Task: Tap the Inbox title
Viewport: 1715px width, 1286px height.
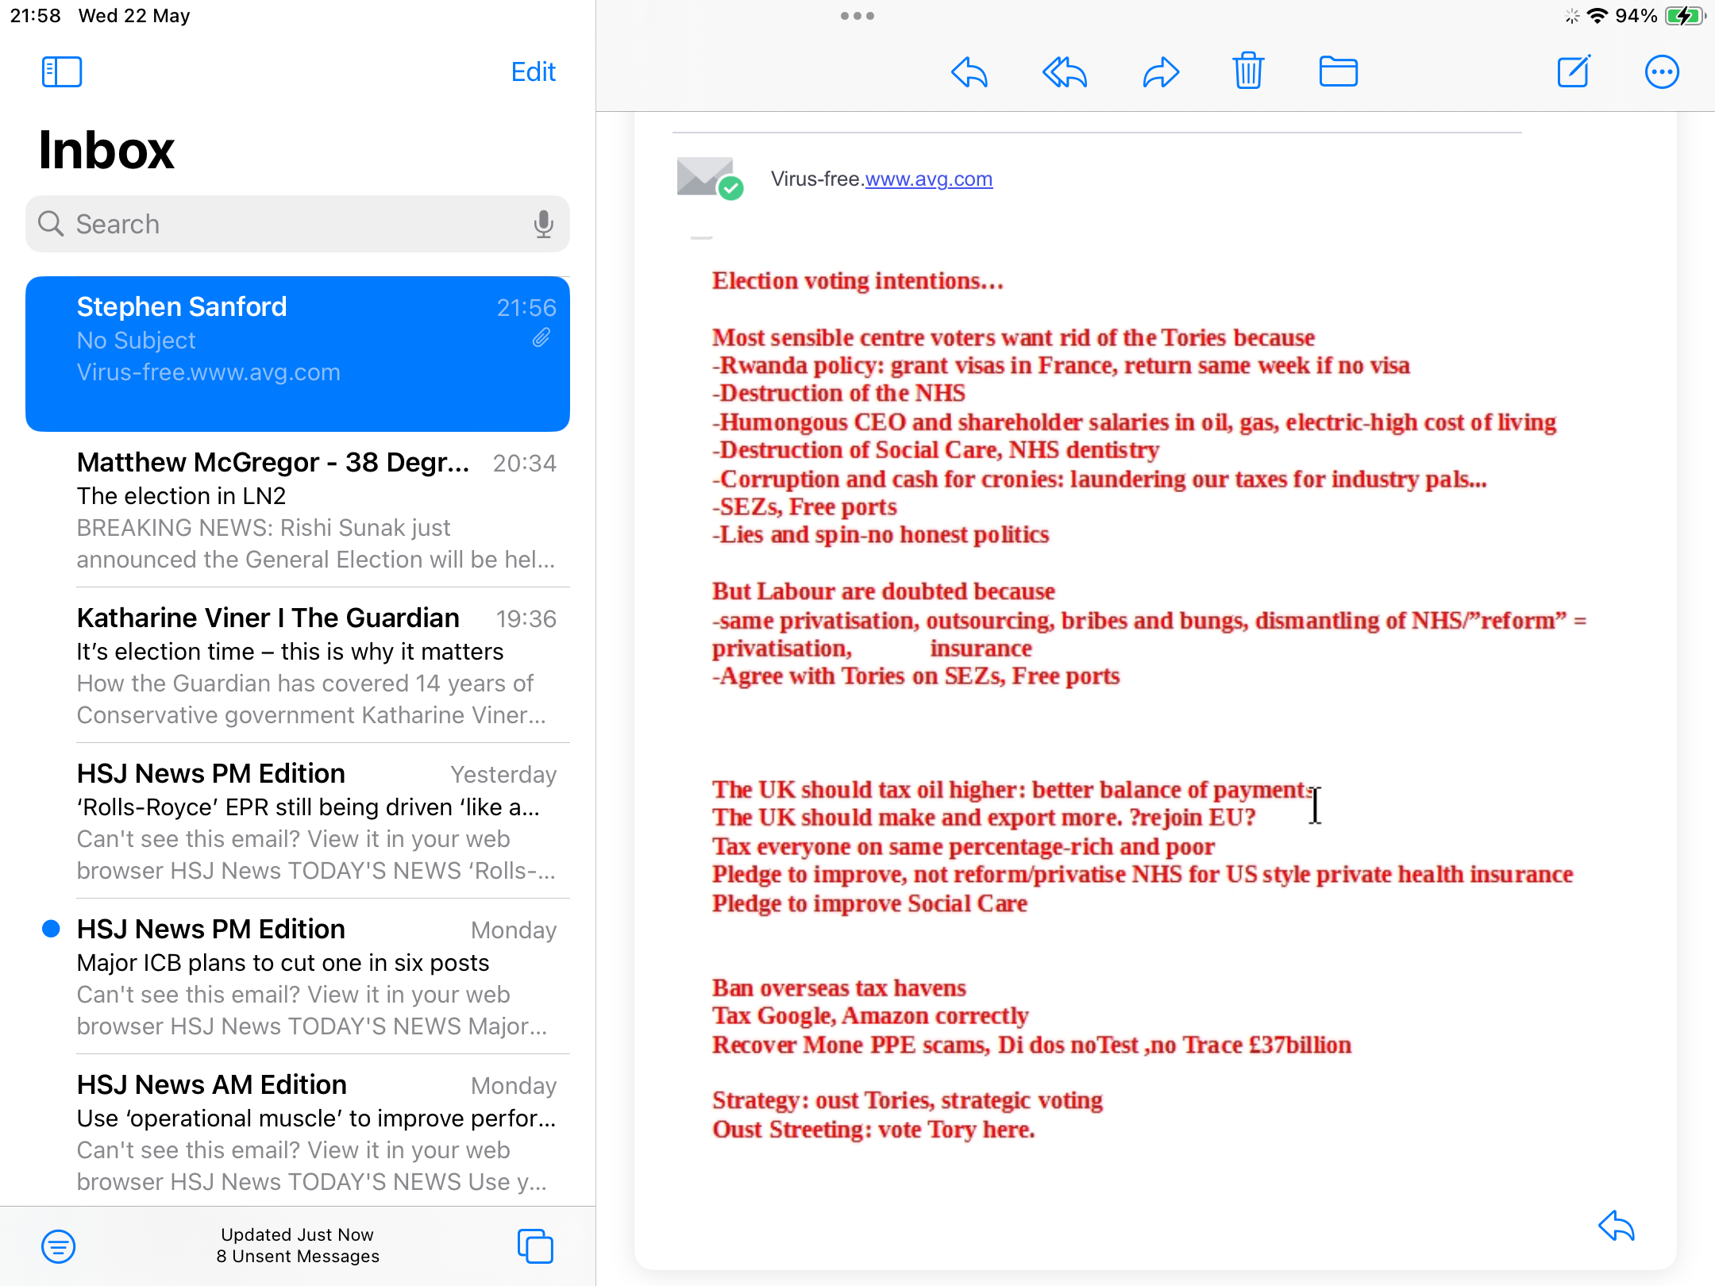Action: pos(106,150)
